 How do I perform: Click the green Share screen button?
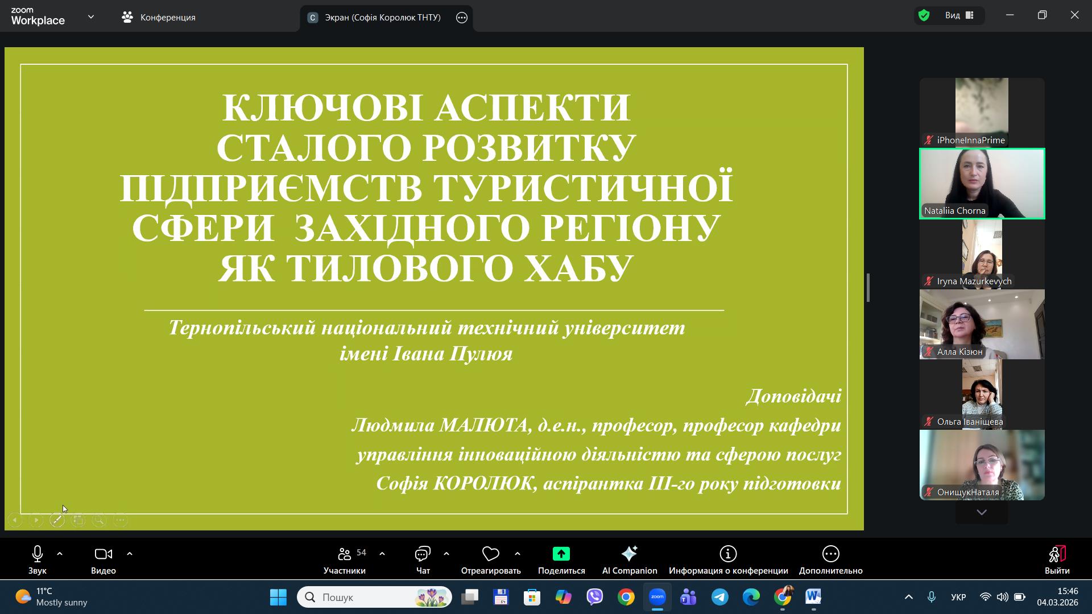[561, 554]
